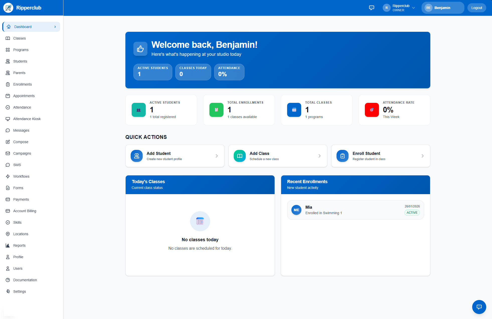Select the SMS item in the sidebar

17,165
